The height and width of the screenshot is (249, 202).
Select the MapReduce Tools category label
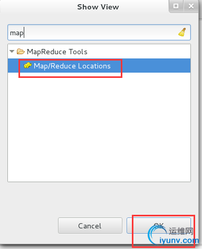tap(57, 52)
